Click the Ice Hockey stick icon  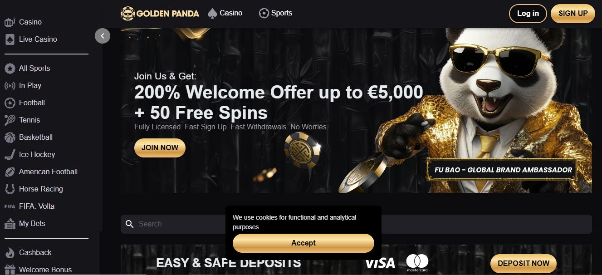pyautogui.click(x=10, y=155)
